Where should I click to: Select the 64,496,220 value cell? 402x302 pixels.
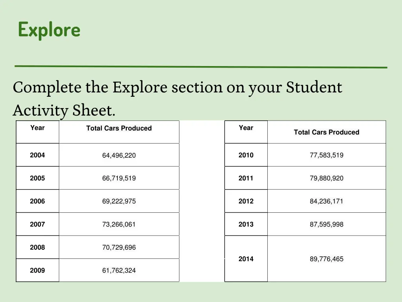pos(119,155)
